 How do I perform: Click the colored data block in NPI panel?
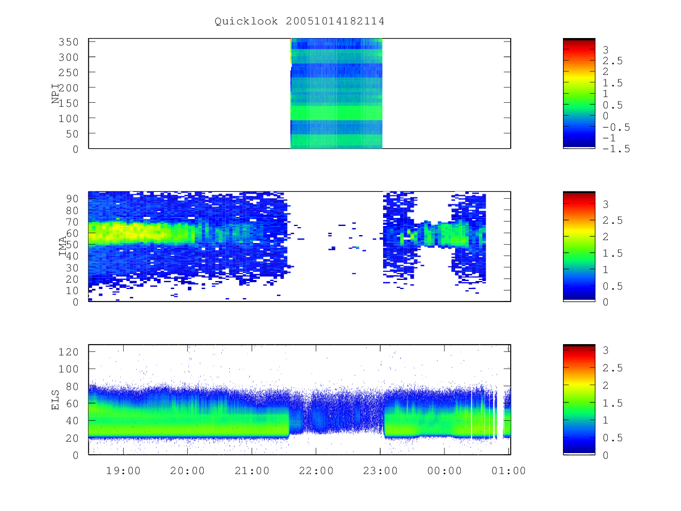tap(336, 93)
